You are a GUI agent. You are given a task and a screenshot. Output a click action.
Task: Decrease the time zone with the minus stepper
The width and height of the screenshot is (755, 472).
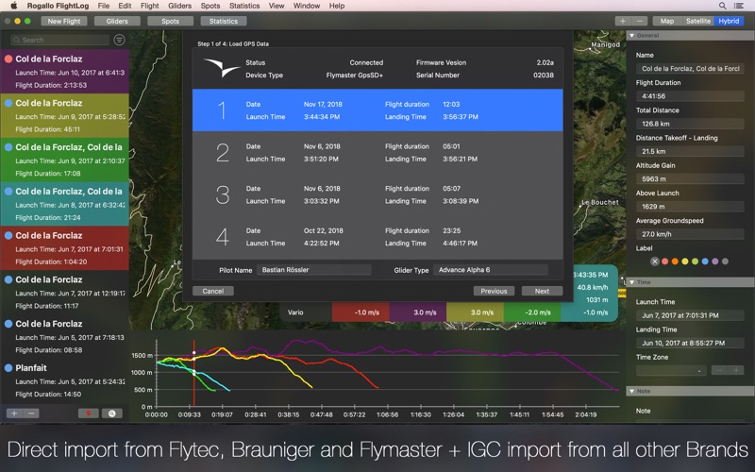(x=719, y=370)
